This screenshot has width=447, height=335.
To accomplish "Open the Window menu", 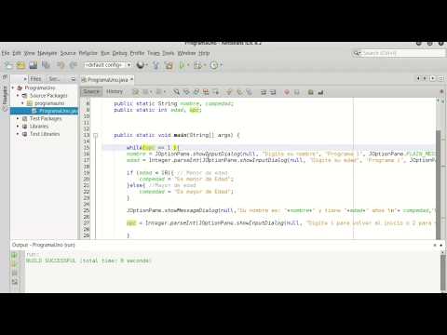I will click(186, 53).
